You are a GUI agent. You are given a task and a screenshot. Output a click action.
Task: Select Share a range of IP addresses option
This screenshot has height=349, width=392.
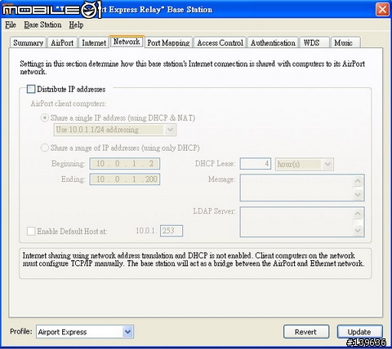44,148
